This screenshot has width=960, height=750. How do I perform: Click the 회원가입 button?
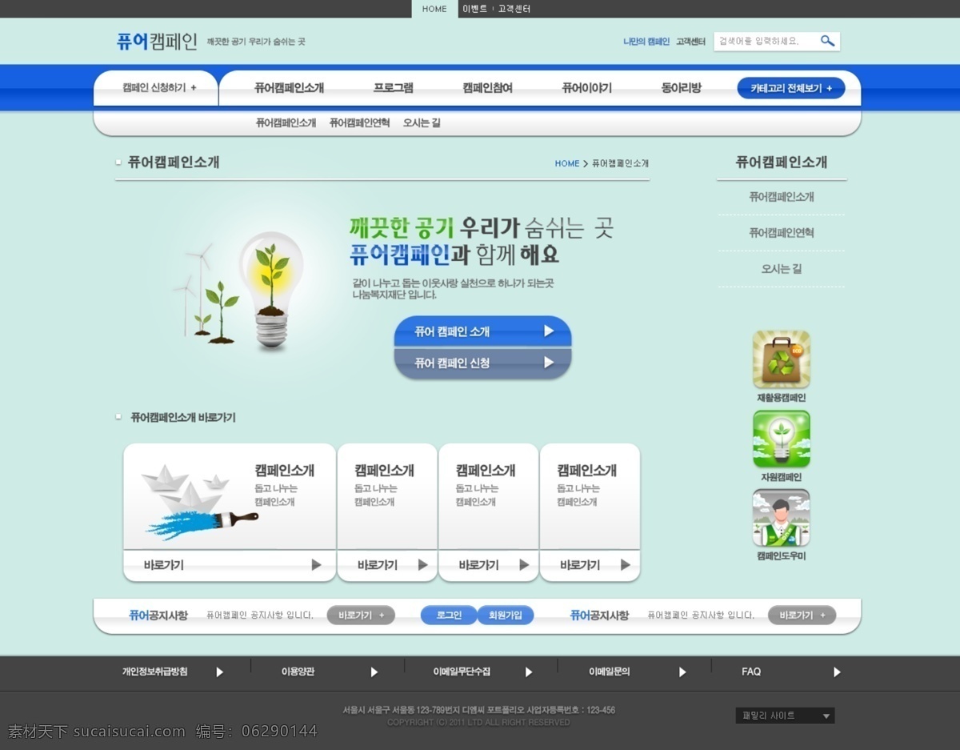tap(506, 616)
